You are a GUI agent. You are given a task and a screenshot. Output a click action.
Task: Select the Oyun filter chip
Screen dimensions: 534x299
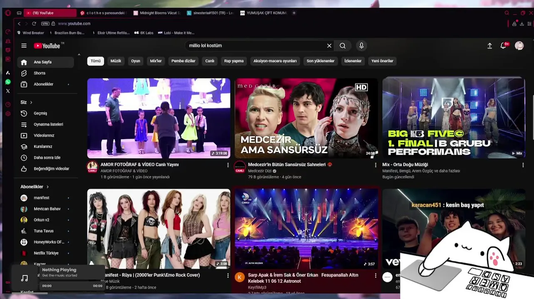pyautogui.click(x=136, y=61)
